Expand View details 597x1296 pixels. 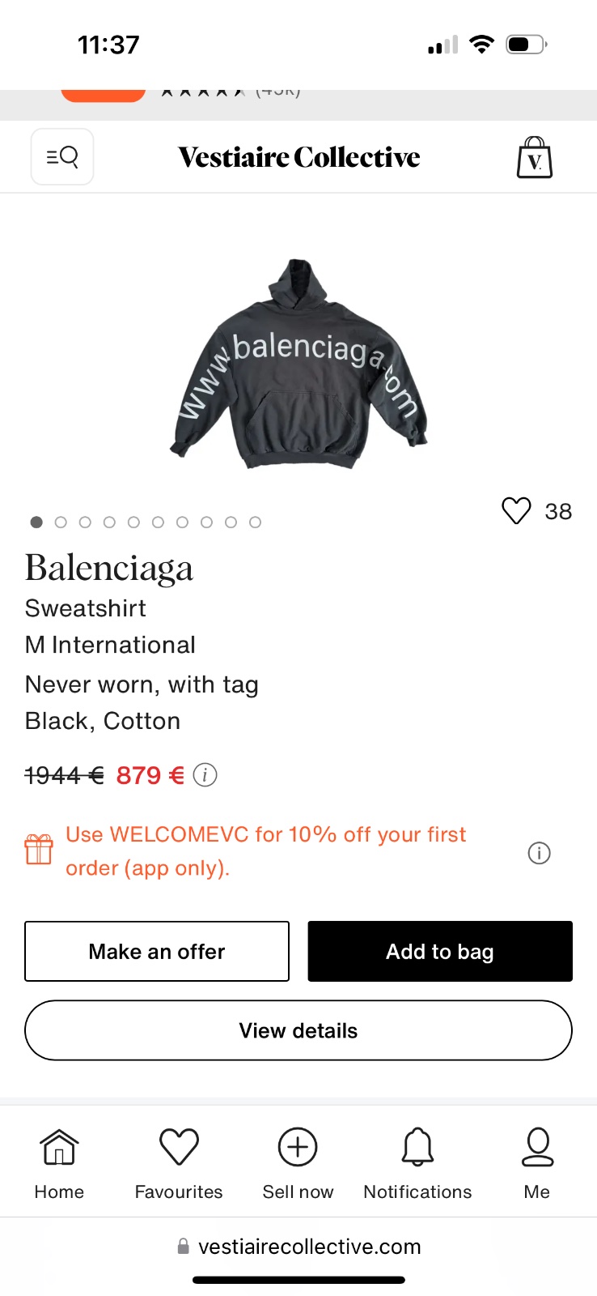click(298, 1030)
